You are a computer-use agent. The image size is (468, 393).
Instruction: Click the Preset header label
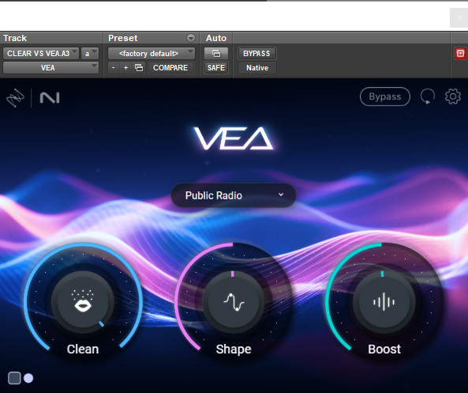click(122, 38)
